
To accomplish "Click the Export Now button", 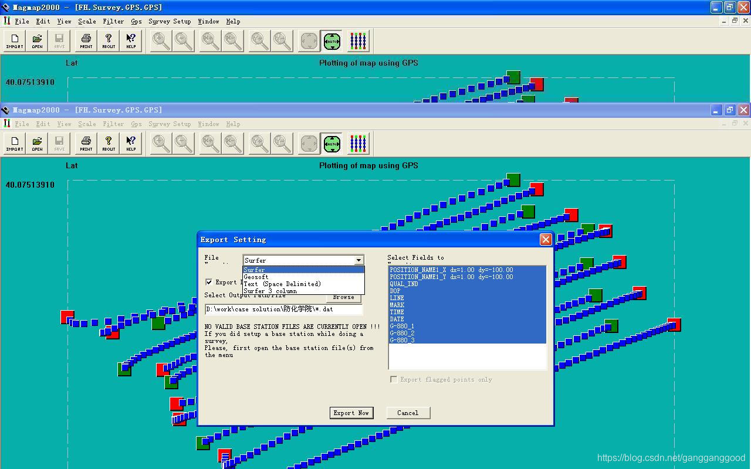I will 351,413.
